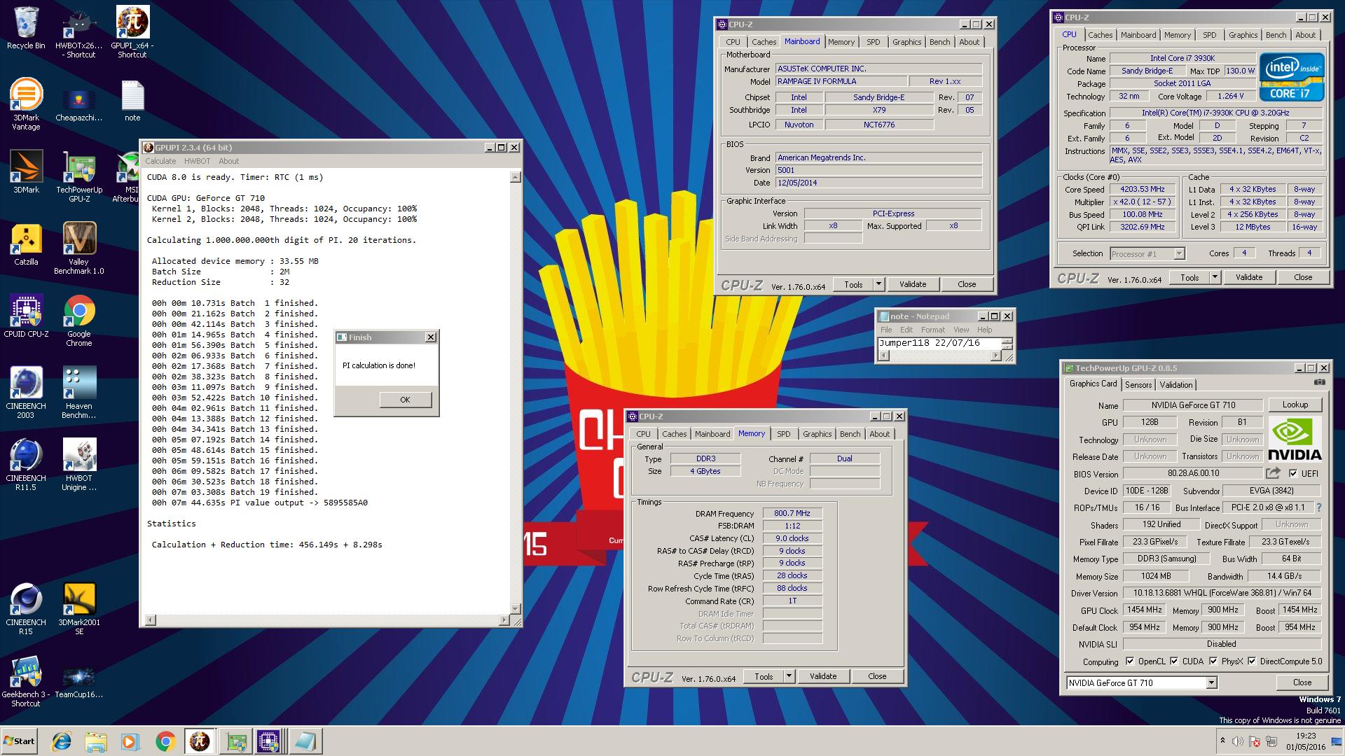
Task: Open the About menu in GPUPI
Action: [228, 161]
